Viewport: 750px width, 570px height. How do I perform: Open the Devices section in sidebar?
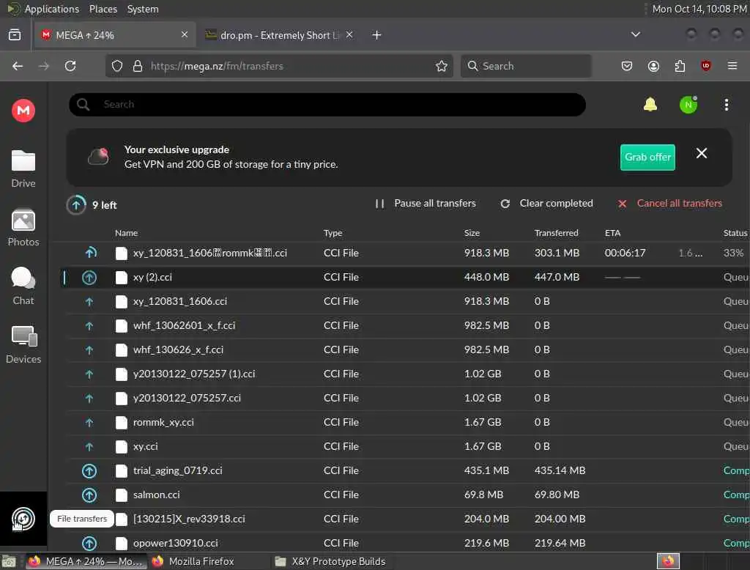(23, 344)
